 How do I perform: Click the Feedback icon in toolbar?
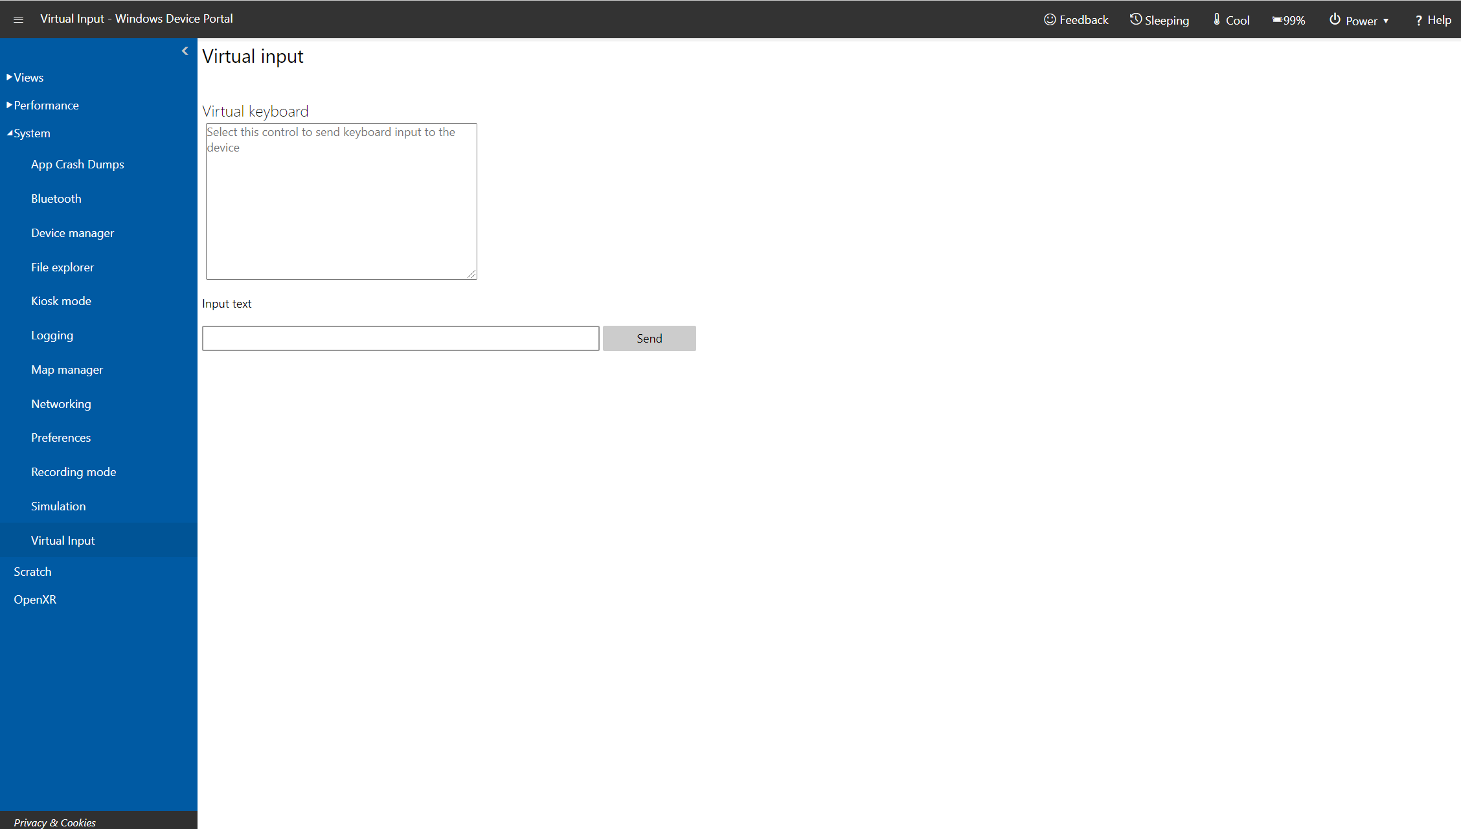[x=1054, y=20]
